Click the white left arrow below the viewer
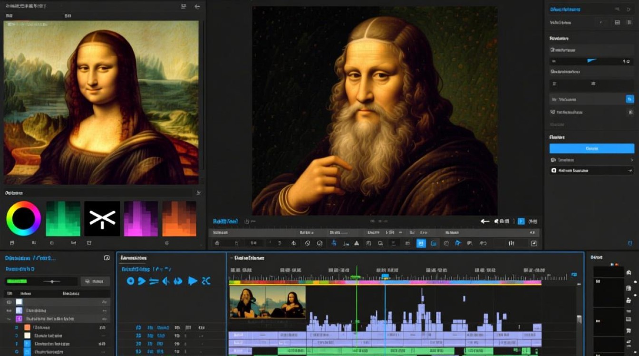 (485, 221)
